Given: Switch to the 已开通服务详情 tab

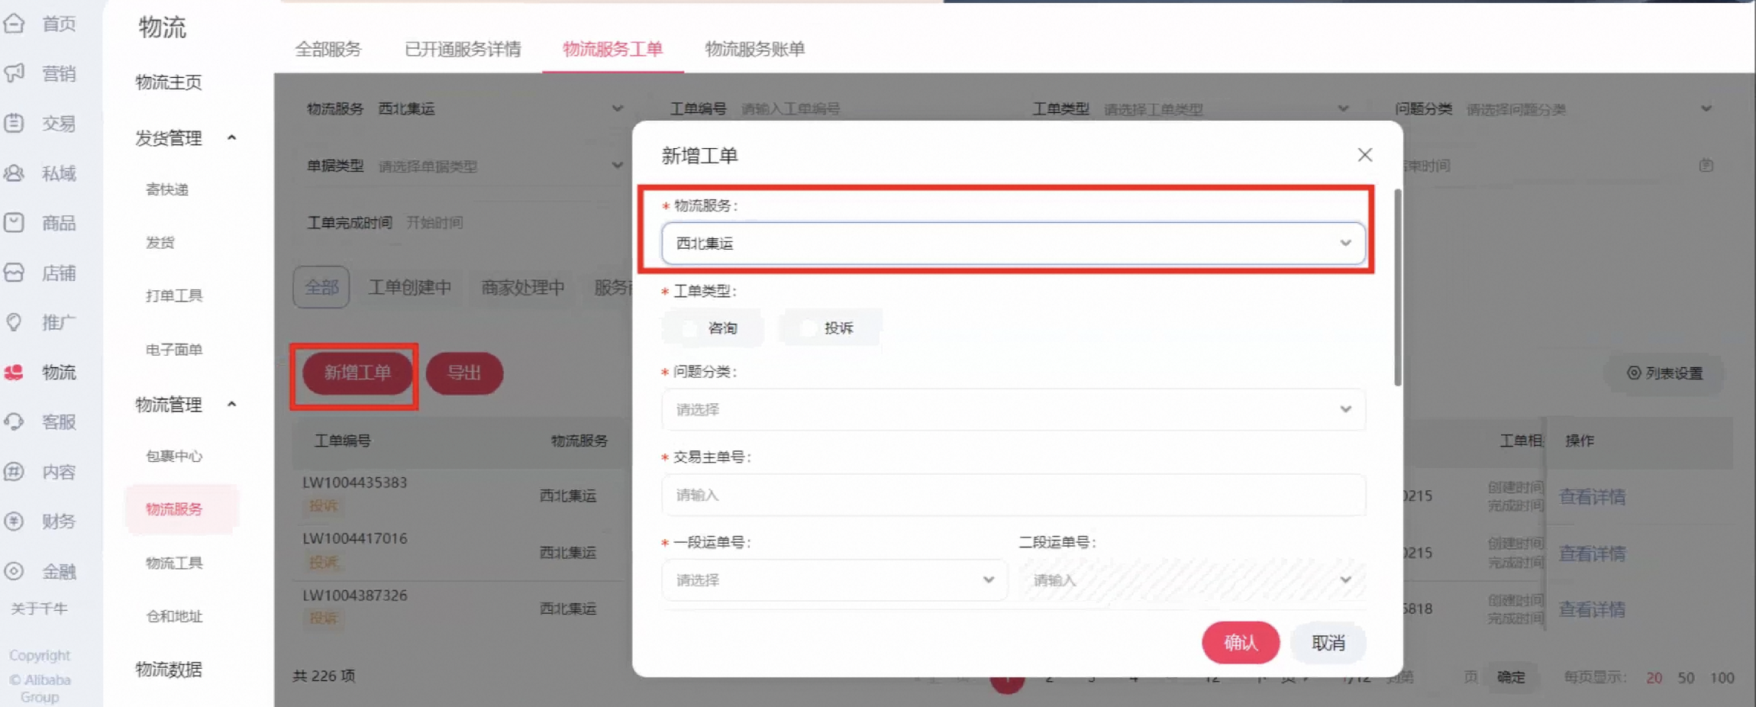Looking at the screenshot, I should tap(463, 50).
